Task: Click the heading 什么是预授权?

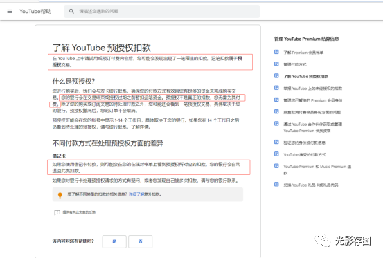Action: 73,81
